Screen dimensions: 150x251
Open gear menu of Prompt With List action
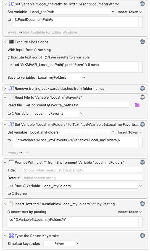point(143,162)
